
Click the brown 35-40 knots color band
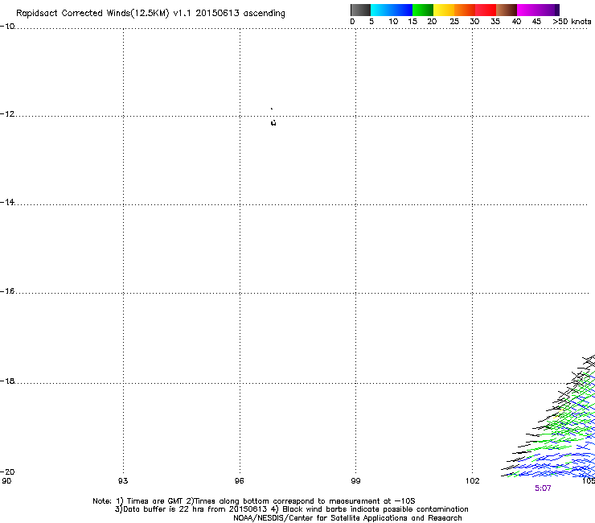pos(507,10)
